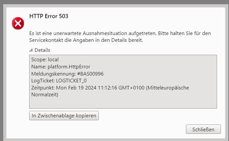Select the Scope label in details
The image size is (229, 141).
pos(39,60)
